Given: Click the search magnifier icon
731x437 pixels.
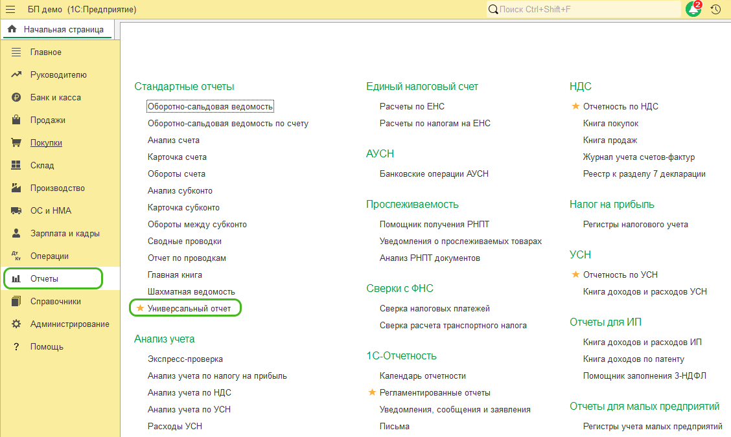Looking at the screenshot, I should [493, 9].
